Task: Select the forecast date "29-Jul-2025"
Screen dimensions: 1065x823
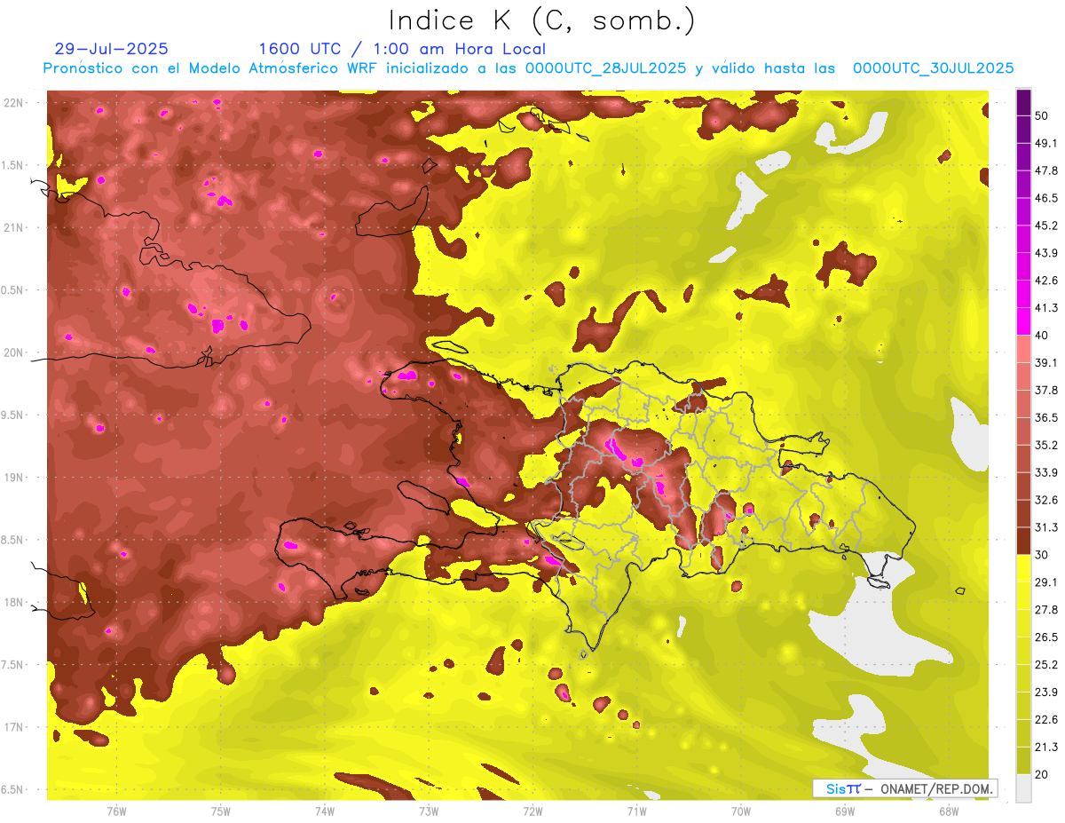Action: pyautogui.click(x=111, y=49)
